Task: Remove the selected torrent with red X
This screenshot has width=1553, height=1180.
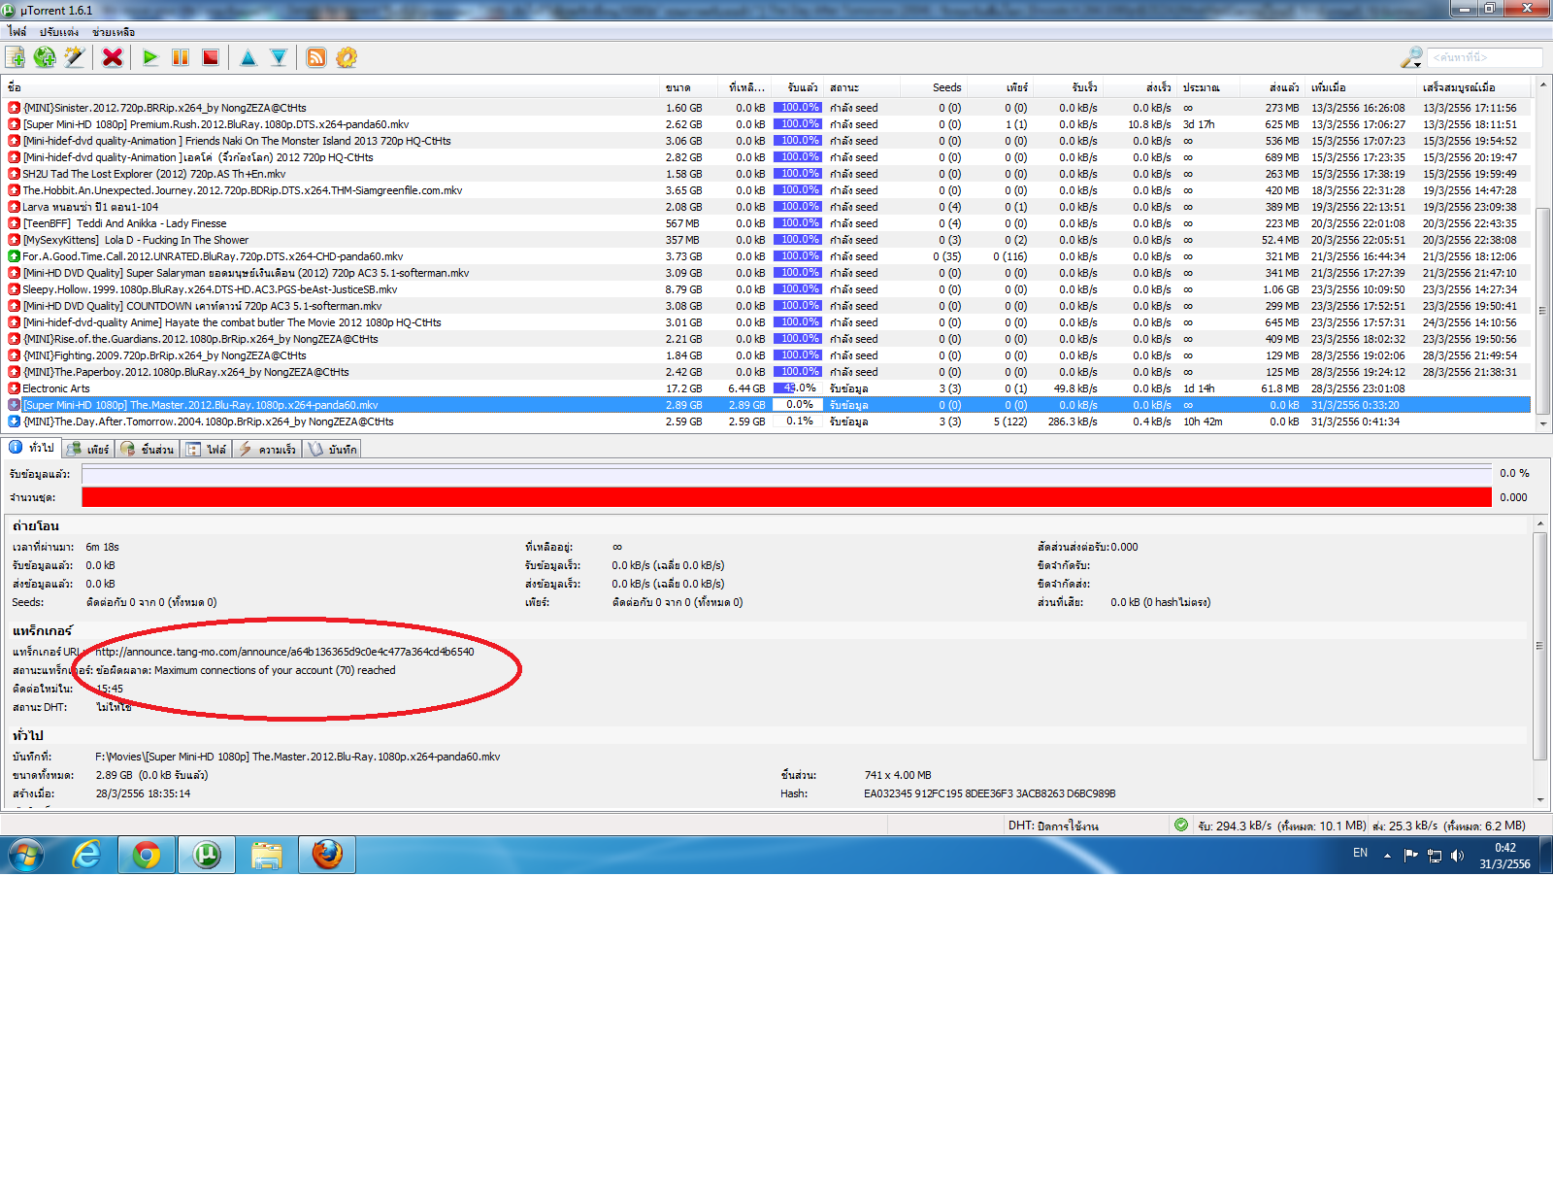Action: 113,57
